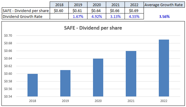
Task: Select the 2022 column header cell
Action: (x=134, y=5)
